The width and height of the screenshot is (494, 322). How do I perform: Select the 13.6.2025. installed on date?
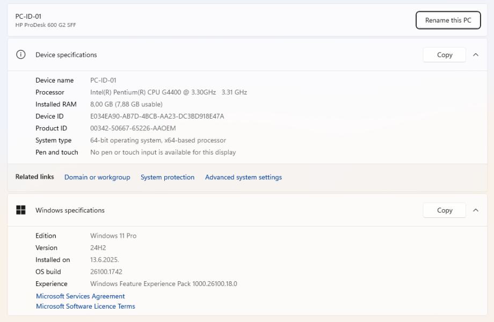[x=104, y=260]
